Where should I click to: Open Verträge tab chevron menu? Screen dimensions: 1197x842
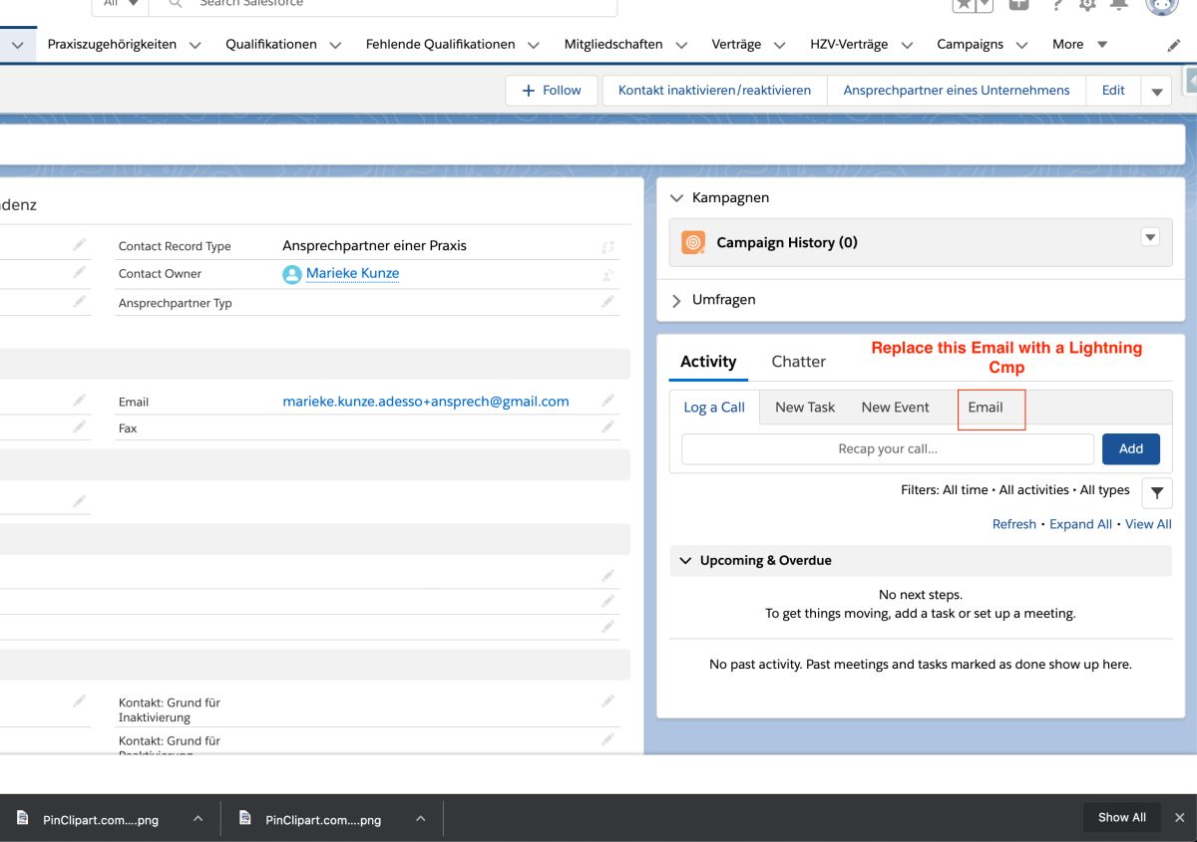coord(779,45)
